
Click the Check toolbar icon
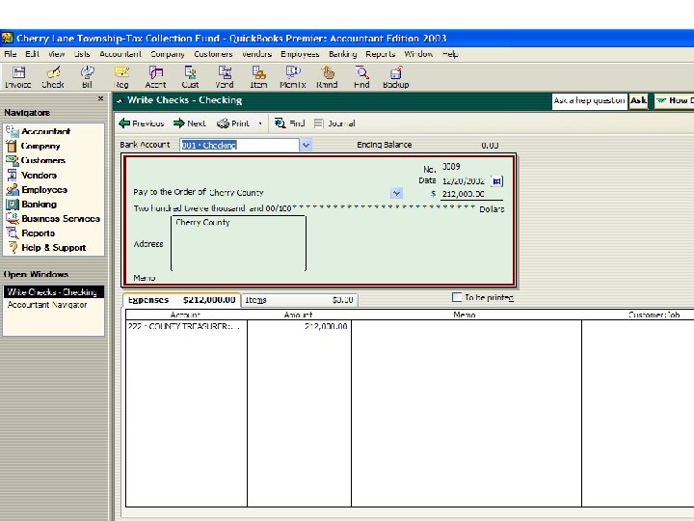pos(53,77)
